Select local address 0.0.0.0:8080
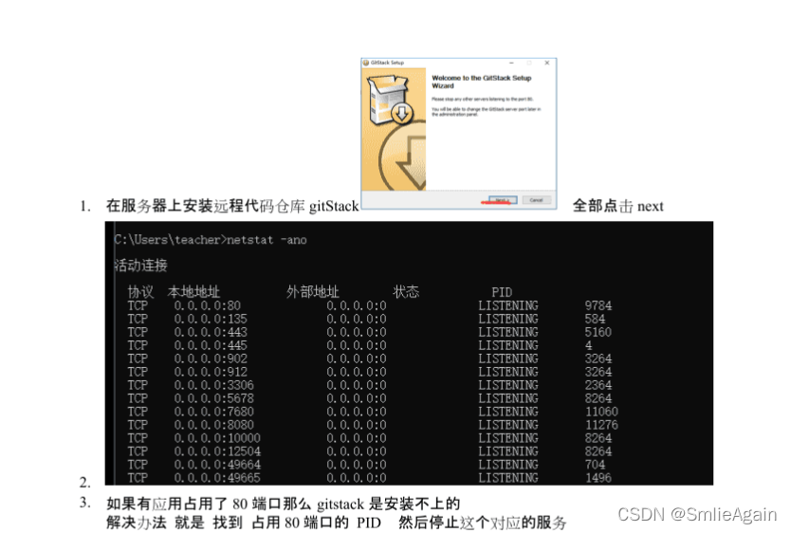Image resolution: width=791 pixels, height=533 pixels. click(214, 425)
